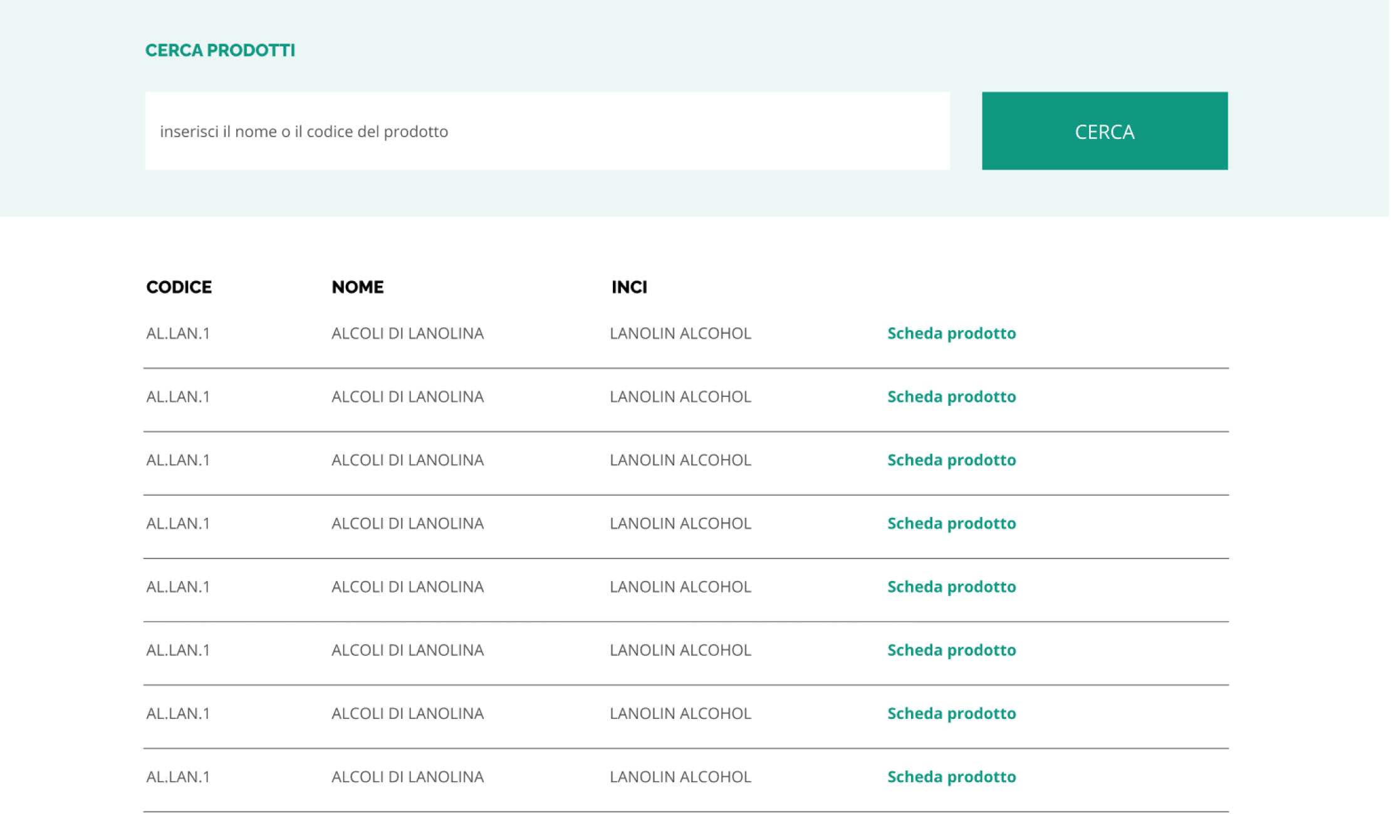The height and width of the screenshot is (814, 1391).
Task: Select LANOLIN ALCOHOL in first row
Action: 680,333
